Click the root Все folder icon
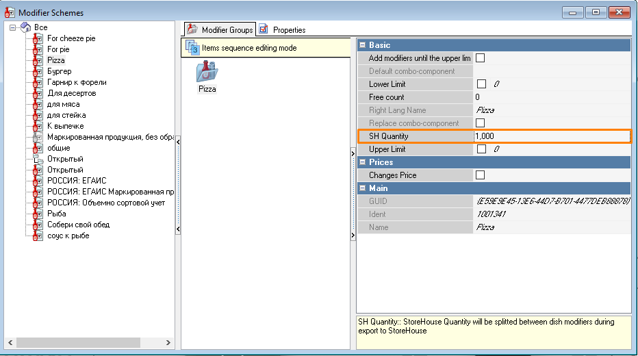 25,27
